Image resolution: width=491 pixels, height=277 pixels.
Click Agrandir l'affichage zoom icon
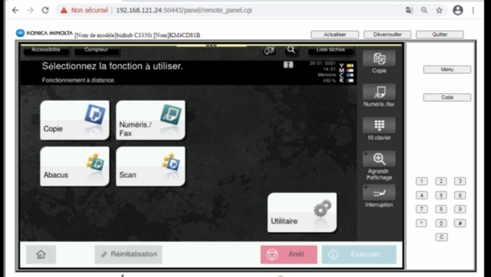click(379, 159)
